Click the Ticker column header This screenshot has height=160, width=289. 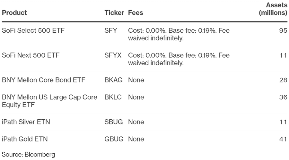pos(115,13)
